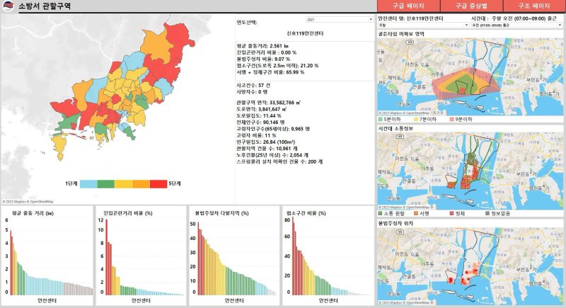Open the 주말 day-type dropdown
The image size is (566, 308).
(400, 25)
